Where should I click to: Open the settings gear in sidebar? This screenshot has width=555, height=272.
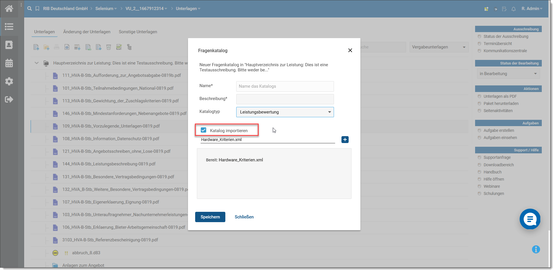click(9, 81)
